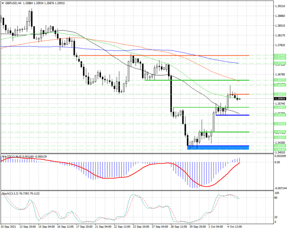
Task: Click the GBPUSD.H4 symbol title text
Action: pos(13,3)
